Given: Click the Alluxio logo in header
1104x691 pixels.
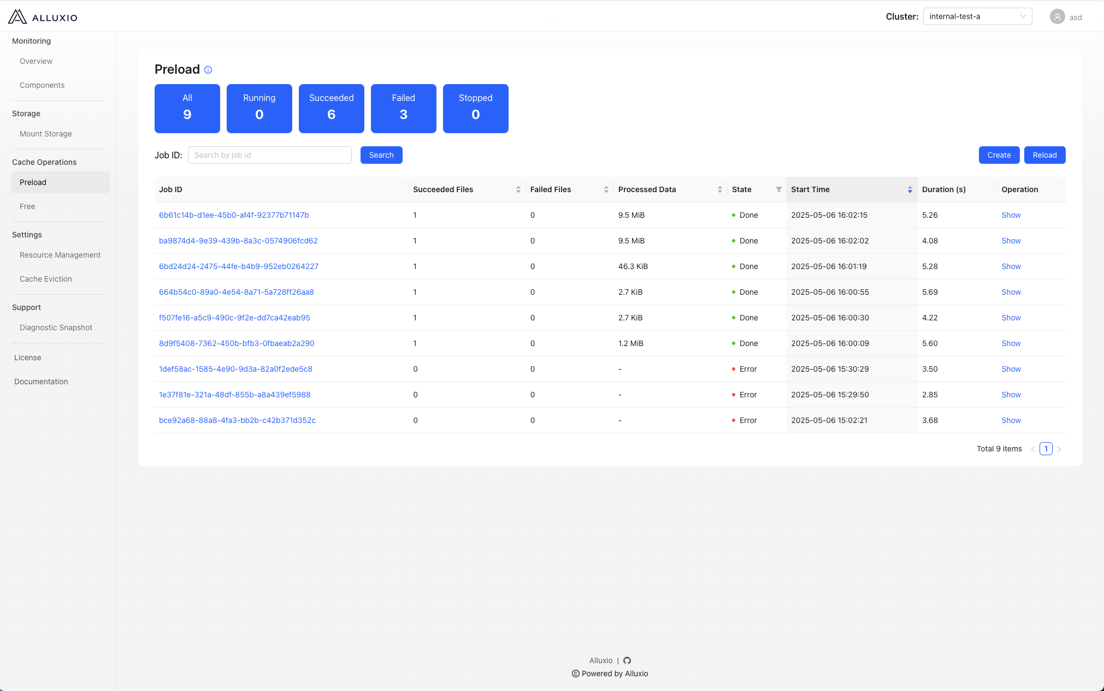Looking at the screenshot, I should [43, 17].
